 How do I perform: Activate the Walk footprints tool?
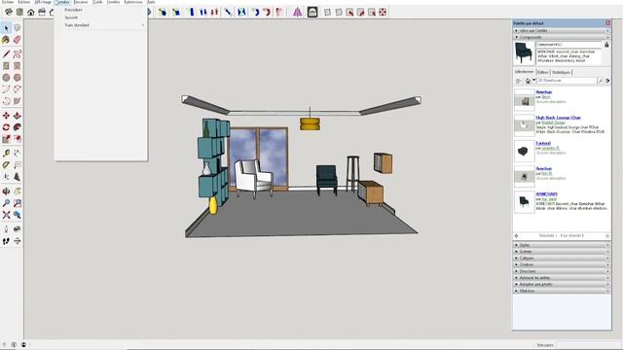(x=6, y=241)
